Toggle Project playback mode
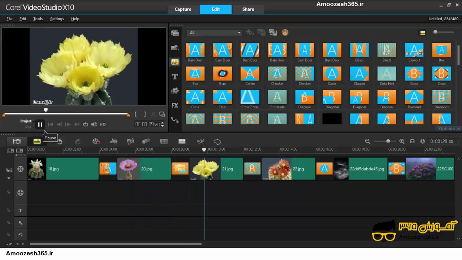The height and width of the screenshot is (260, 462). [x=26, y=121]
